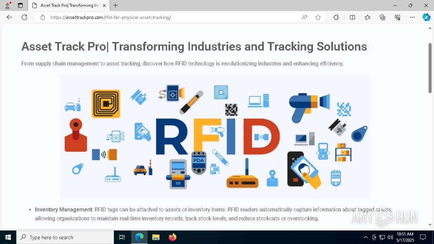Open the Windows Start menu
The height and width of the screenshot is (244, 434).
tap(8, 237)
